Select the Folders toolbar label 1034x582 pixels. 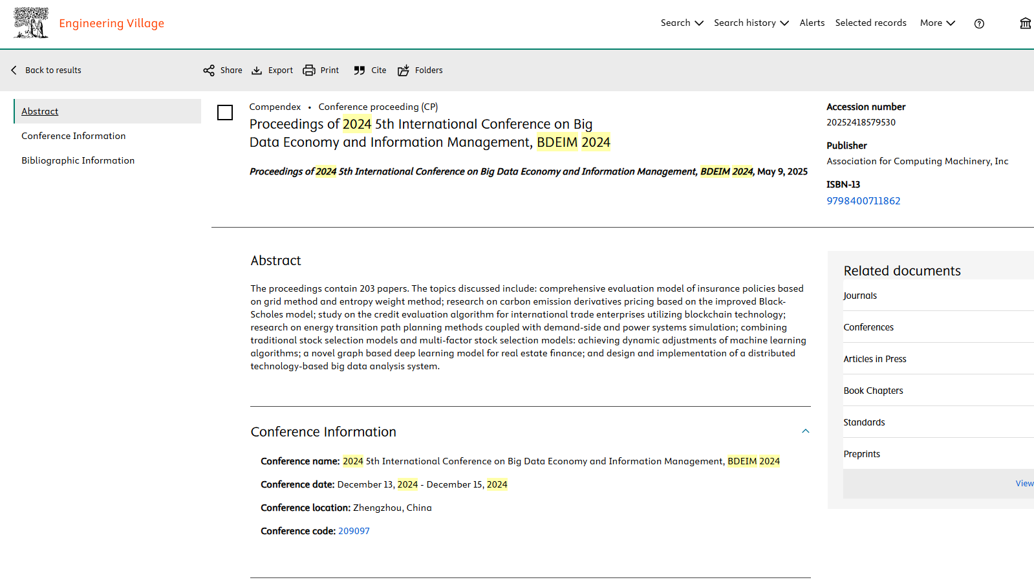point(429,70)
